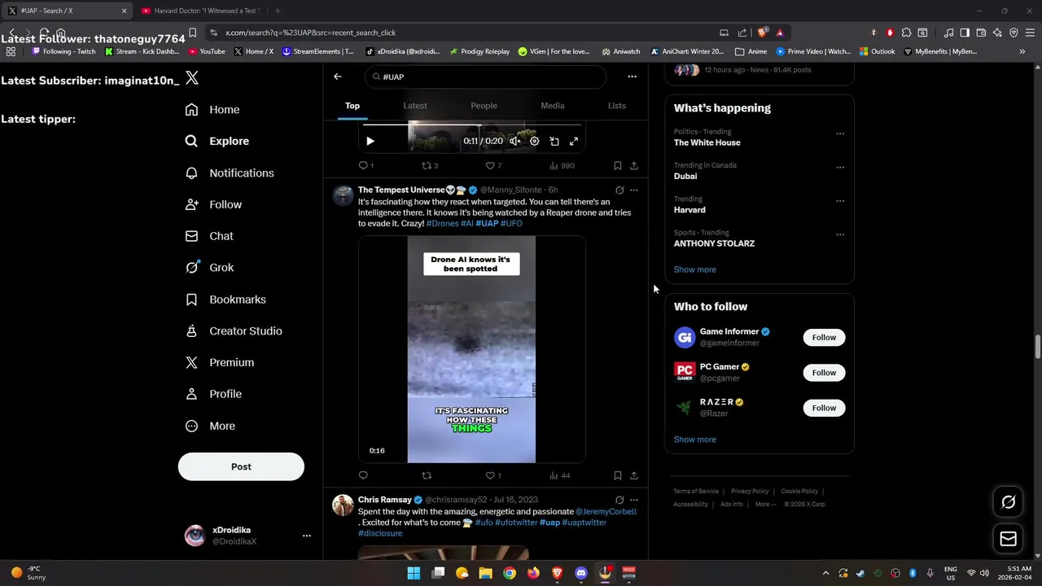Open more options on Tempest Universe post

[x=634, y=190]
